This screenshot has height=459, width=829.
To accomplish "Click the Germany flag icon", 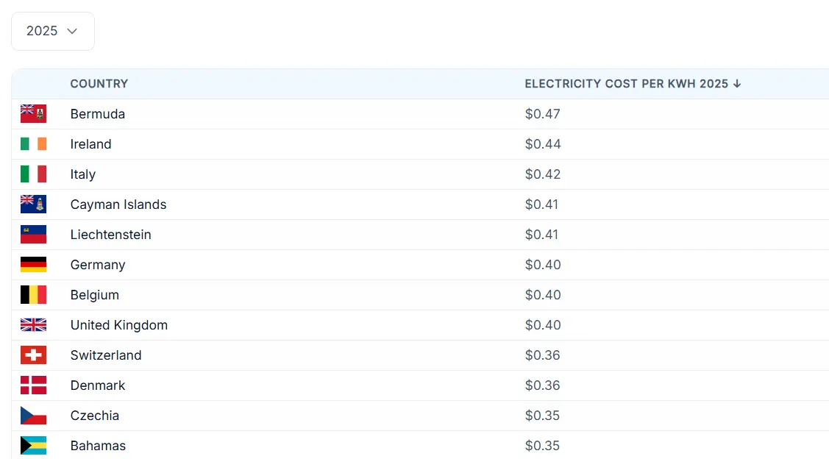I will pos(33,265).
